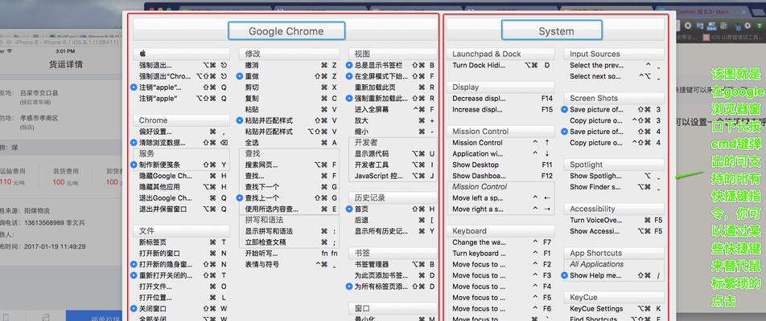Screen dimensions: 766x321
Task: Select KeyCue Settings entry
Action: (614, 308)
